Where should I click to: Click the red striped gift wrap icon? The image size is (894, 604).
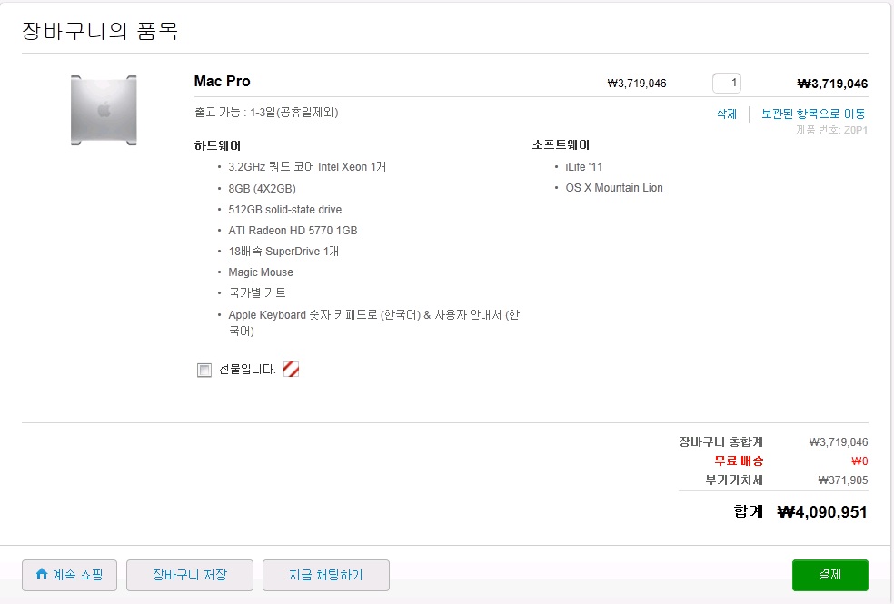point(291,369)
